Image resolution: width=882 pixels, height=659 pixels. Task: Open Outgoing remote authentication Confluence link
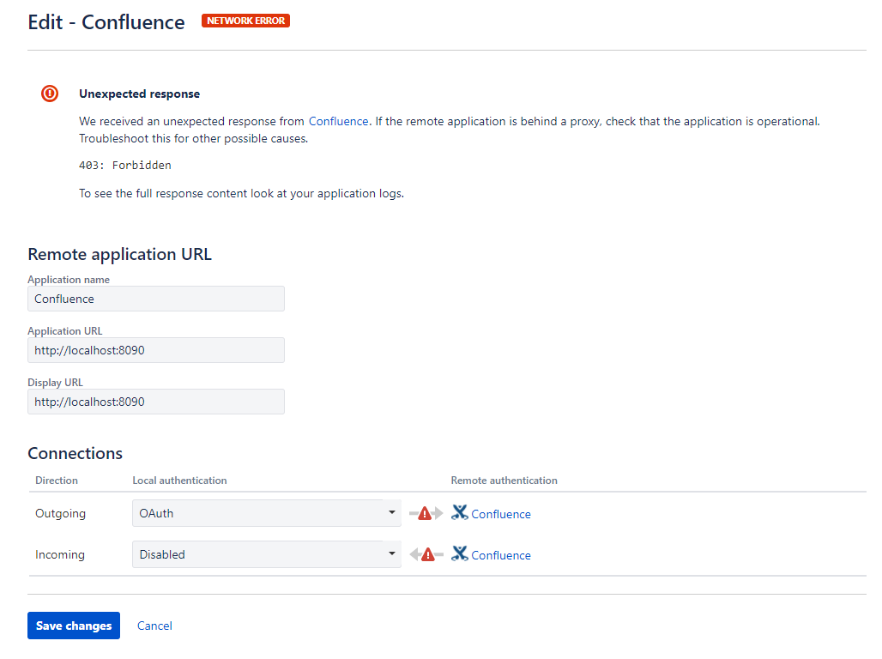coord(500,514)
